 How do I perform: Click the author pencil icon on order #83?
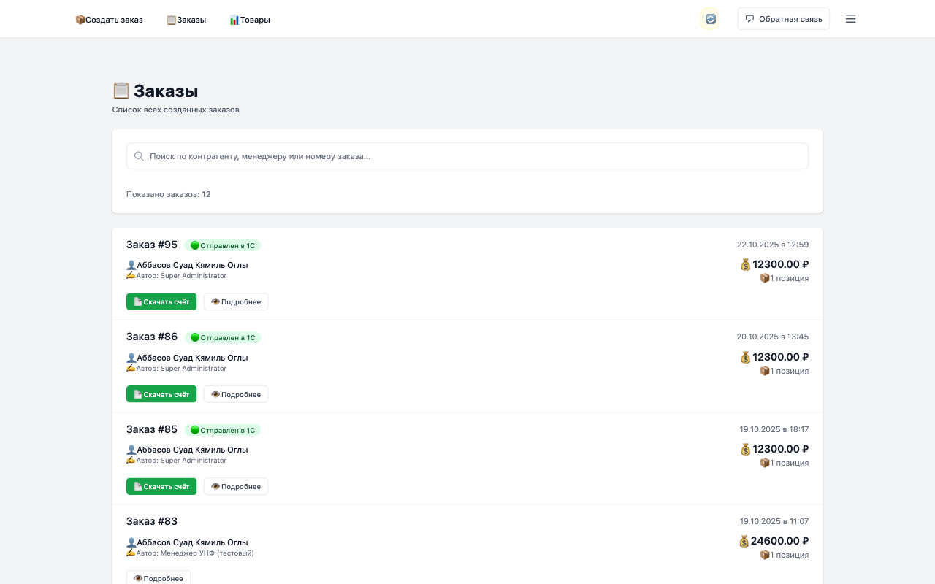[131, 553]
